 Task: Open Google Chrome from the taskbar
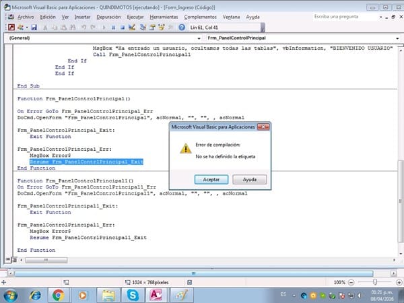[59, 295]
